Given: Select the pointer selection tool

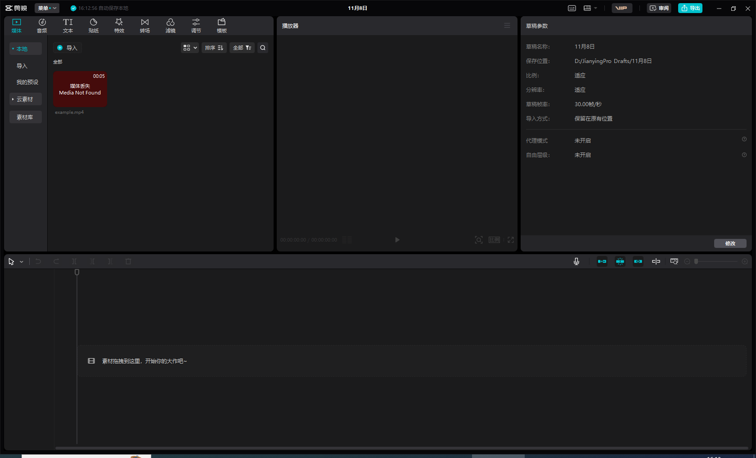Looking at the screenshot, I should click(11, 261).
